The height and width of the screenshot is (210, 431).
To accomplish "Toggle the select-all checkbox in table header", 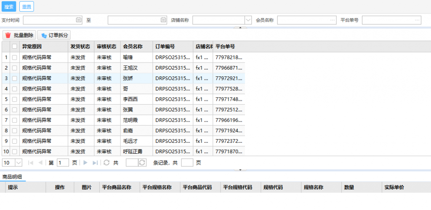I will [x=15, y=47].
